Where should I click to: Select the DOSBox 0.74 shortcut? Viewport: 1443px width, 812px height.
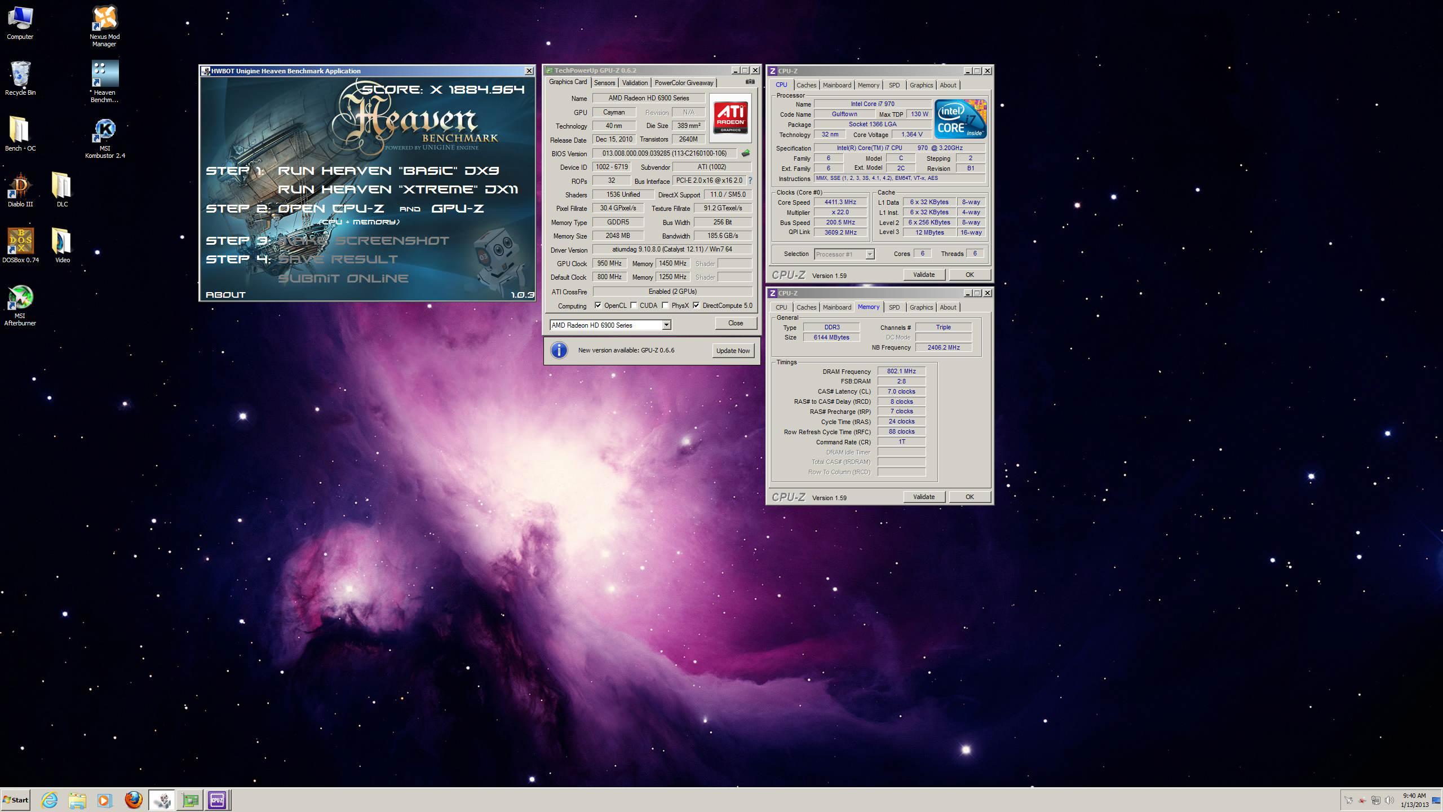(x=20, y=245)
